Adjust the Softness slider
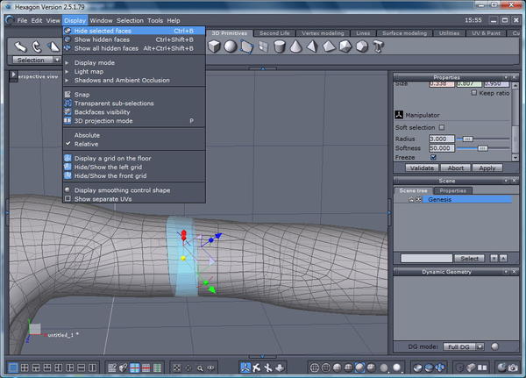 482,148
